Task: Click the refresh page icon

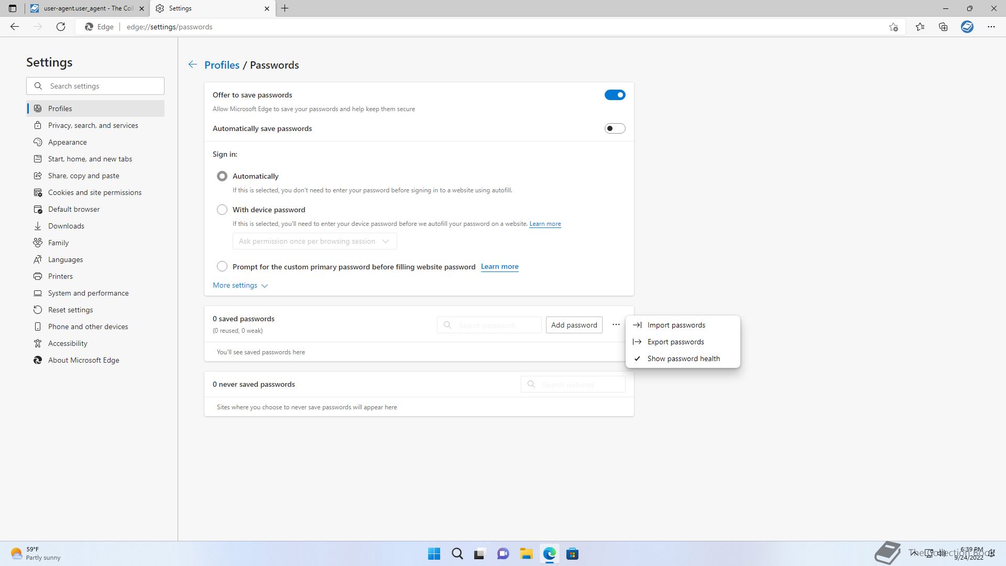Action: pyautogui.click(x=61, y=27)
